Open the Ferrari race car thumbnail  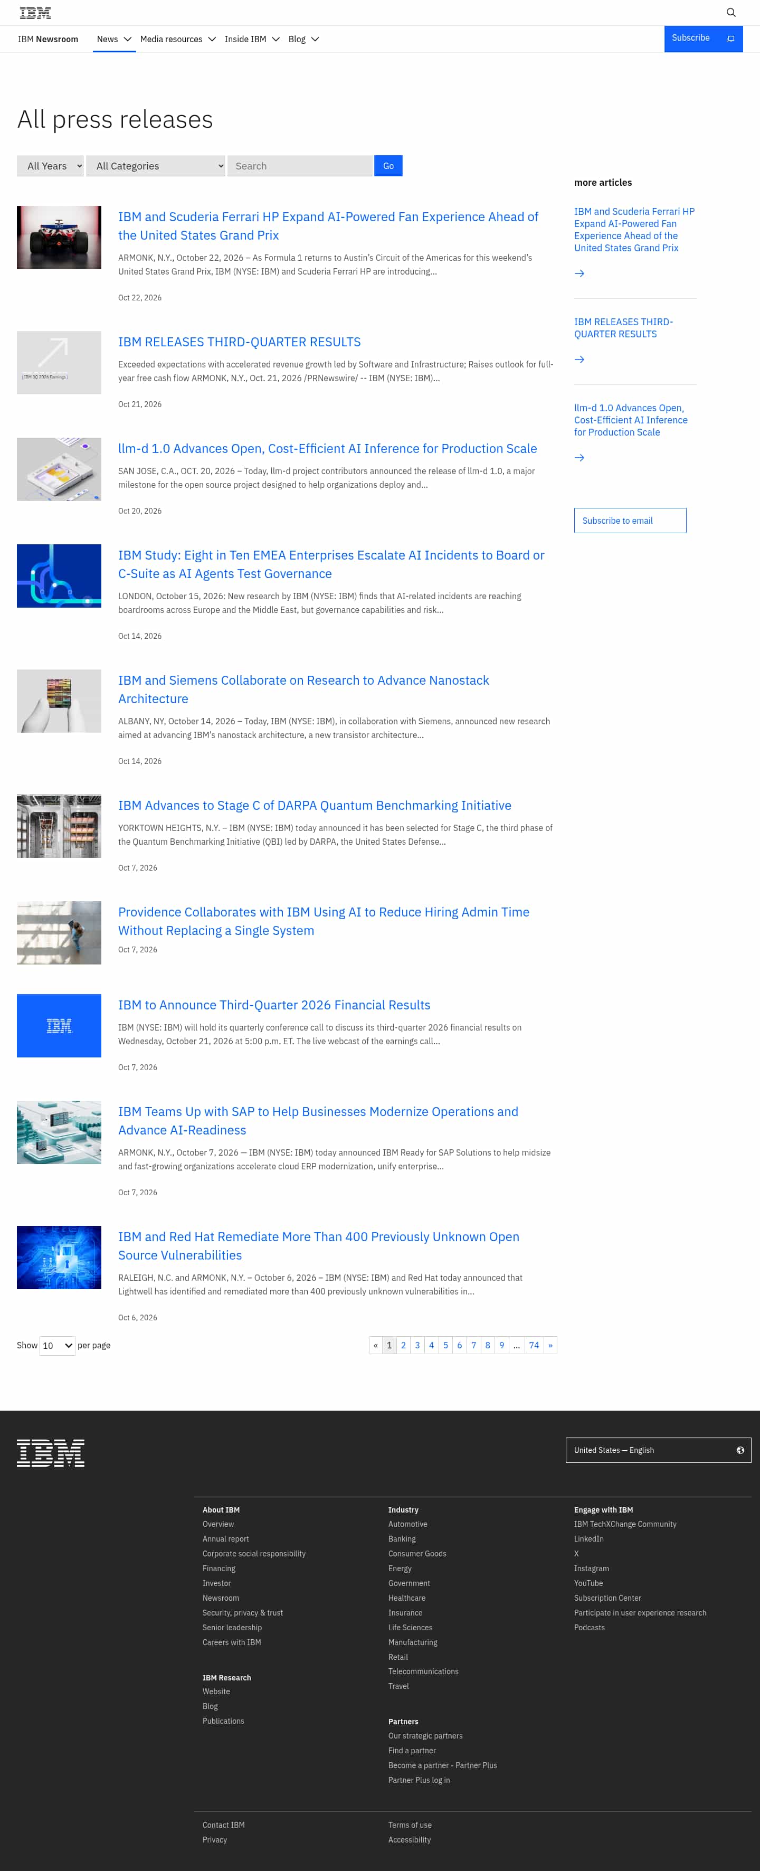point(59,238)
